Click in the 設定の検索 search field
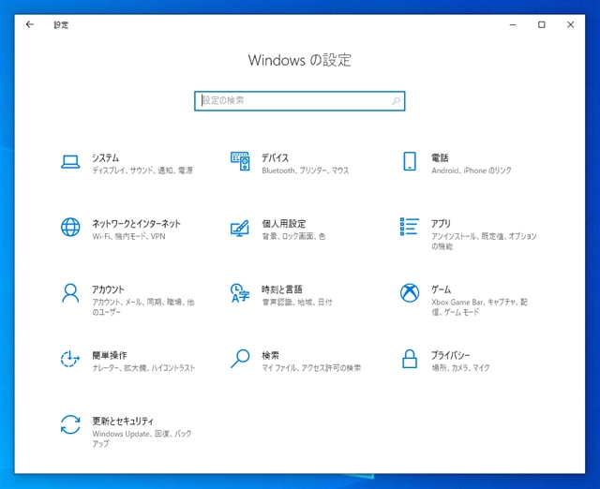This screenshot has width=600, height=489. pyautogui.click(x=300, y=101)
